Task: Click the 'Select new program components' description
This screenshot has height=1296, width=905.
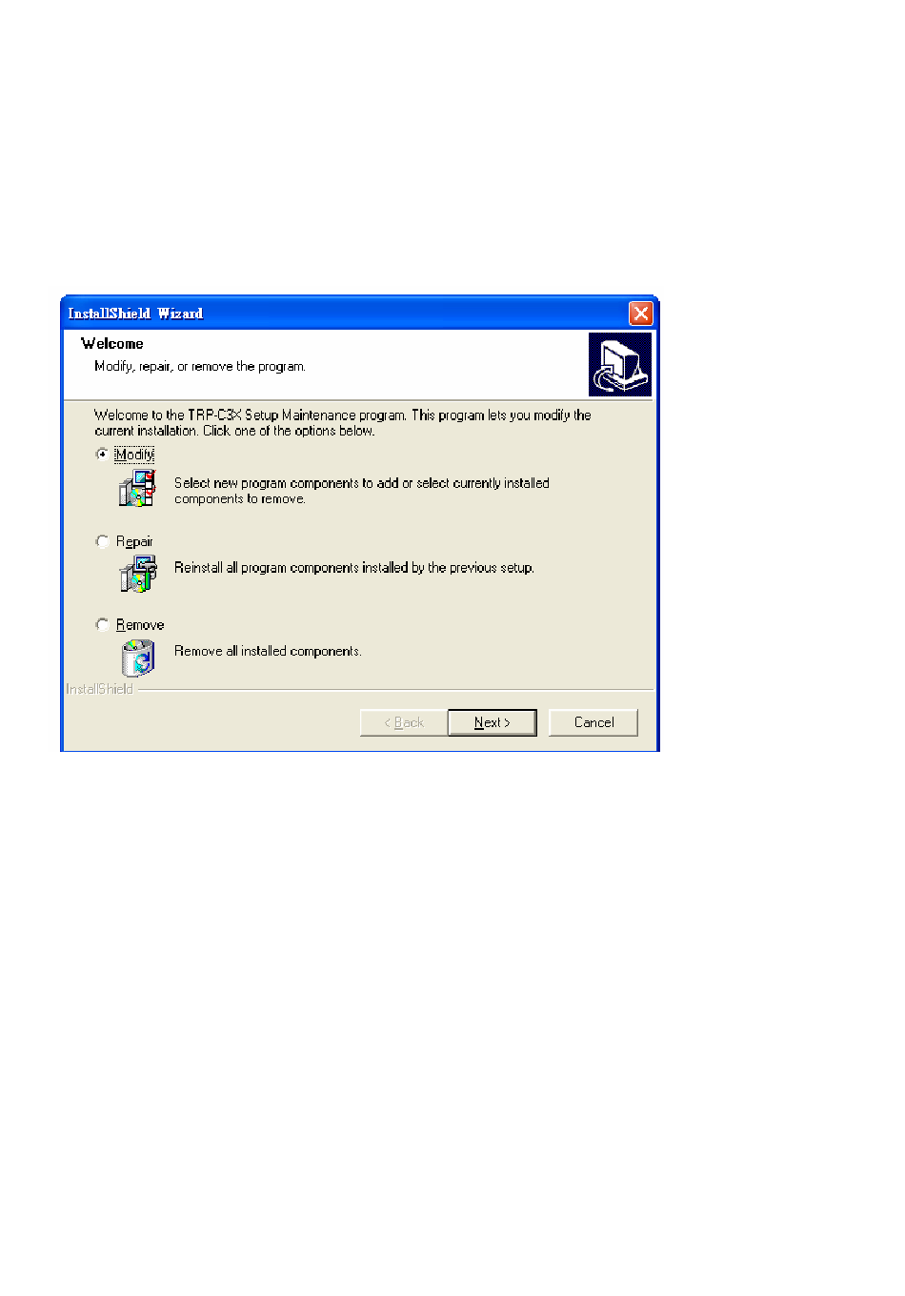Action: [x=362, y=491]
